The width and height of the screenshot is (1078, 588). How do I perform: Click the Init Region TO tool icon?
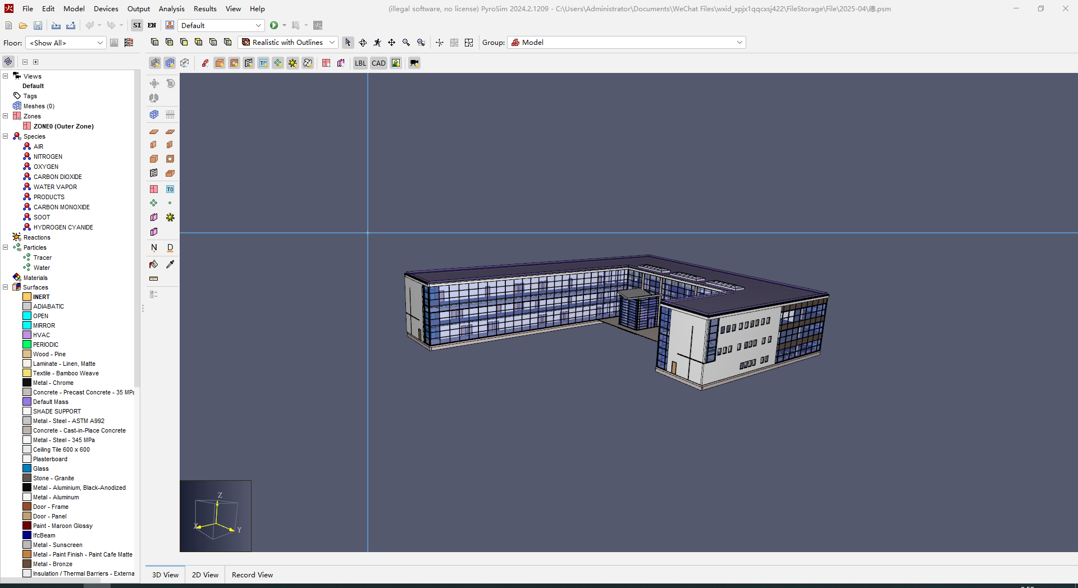[170, 189]
